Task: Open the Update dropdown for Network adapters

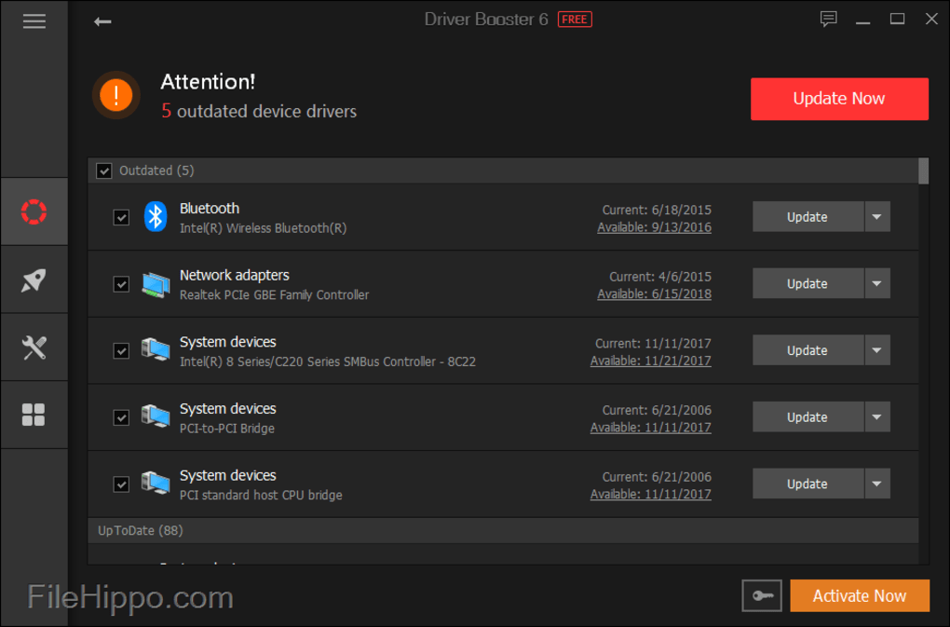Action: click(x=876, y=283)
